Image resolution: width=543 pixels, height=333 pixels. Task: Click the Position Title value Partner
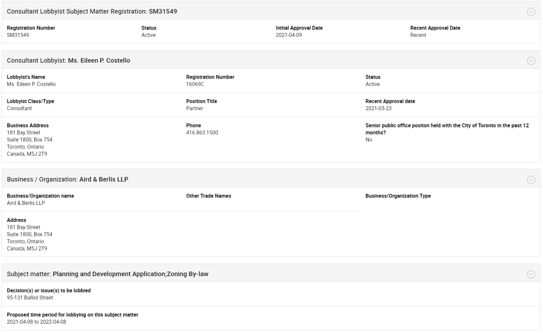tap(195, 108)
